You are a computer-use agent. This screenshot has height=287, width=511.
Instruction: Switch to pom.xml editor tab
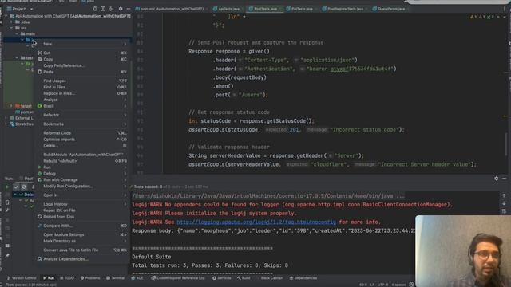[169, 9]
